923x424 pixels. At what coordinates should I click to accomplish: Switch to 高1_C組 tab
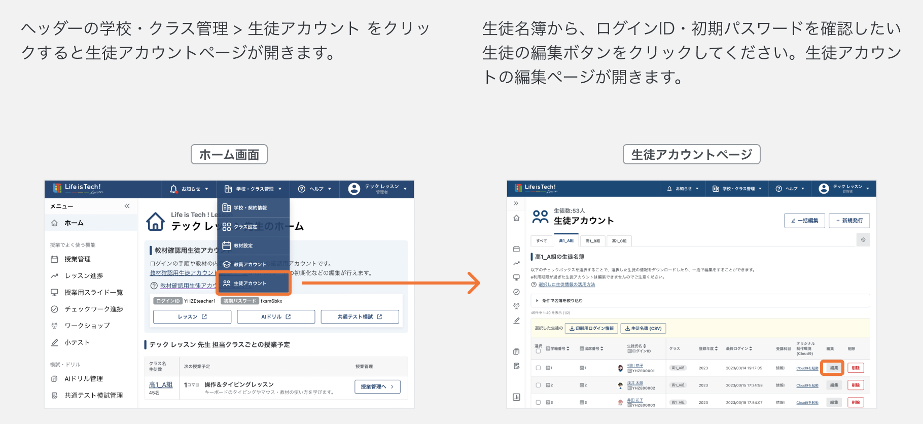click(x=619, y=241)
